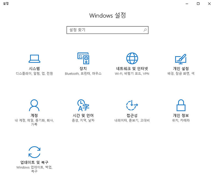Select the 네트워크 및 인터넷 title
The height and width of the screenshot is (179, 215).
tap(132, 69)
